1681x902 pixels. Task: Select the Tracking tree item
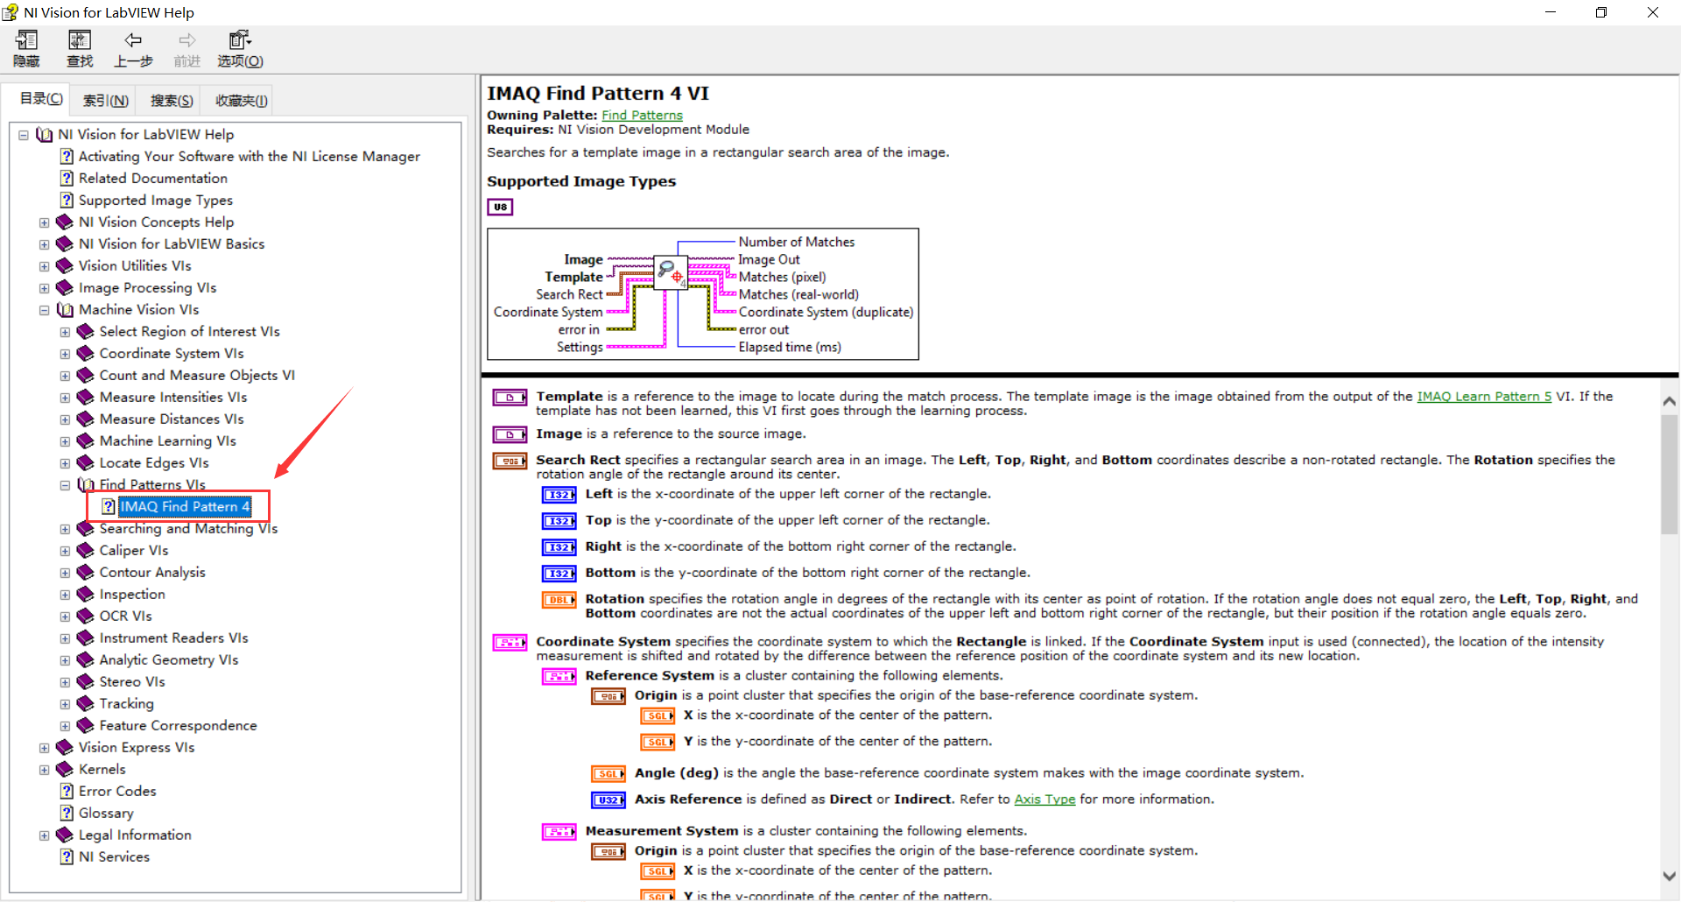coord(126,703)
